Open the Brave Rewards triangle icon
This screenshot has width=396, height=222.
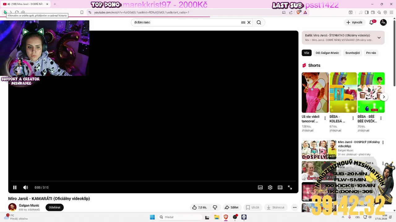[x=305, y=12]
